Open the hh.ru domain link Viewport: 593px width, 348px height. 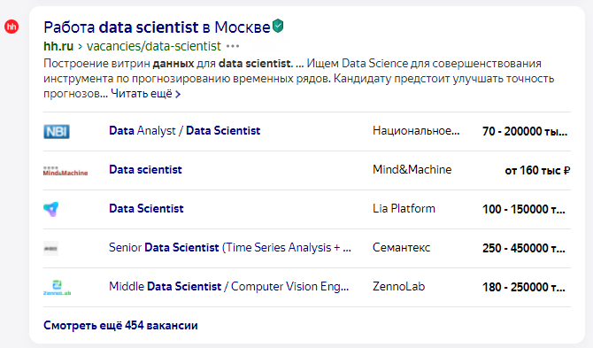(x=58, y=46)
